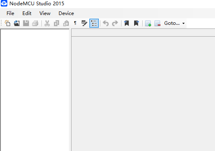Click the Copy icon in toolbar
The width and height of the screenshot is (215, 151).
[x=56, y=23]
